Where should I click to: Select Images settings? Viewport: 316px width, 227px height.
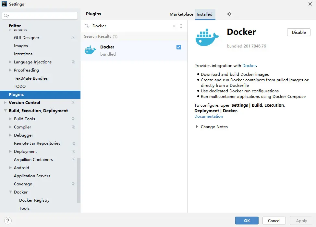pyautogui.click(x=21, y=46)
